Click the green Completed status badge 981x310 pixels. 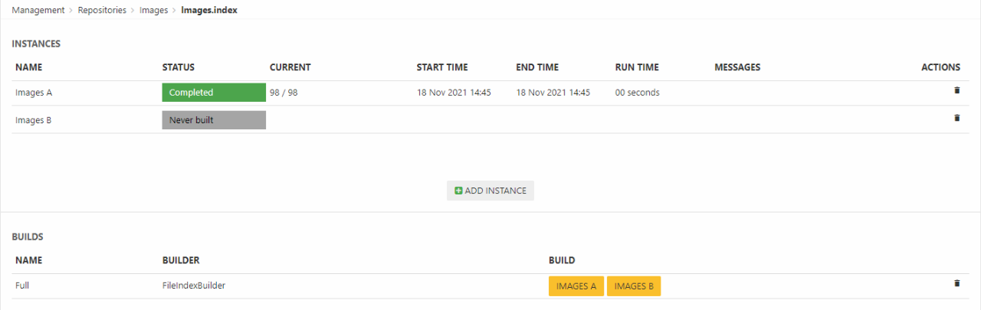click(x=214, y=93)
